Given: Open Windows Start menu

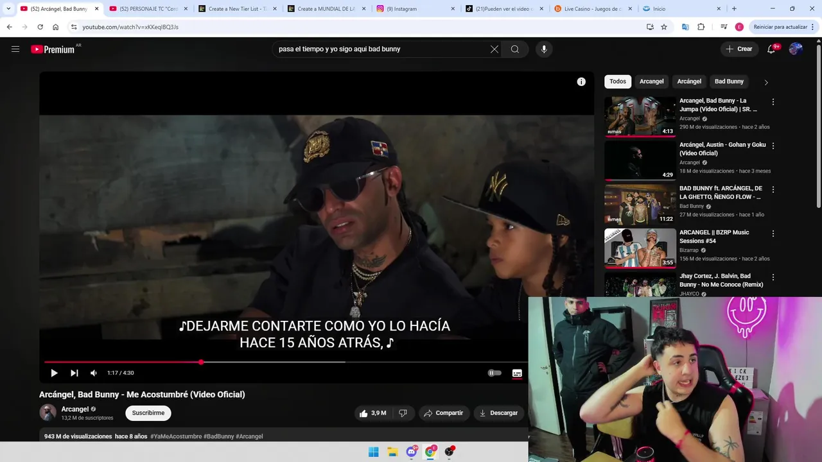Looking at the screenshot, I should (x=373, y=452).
